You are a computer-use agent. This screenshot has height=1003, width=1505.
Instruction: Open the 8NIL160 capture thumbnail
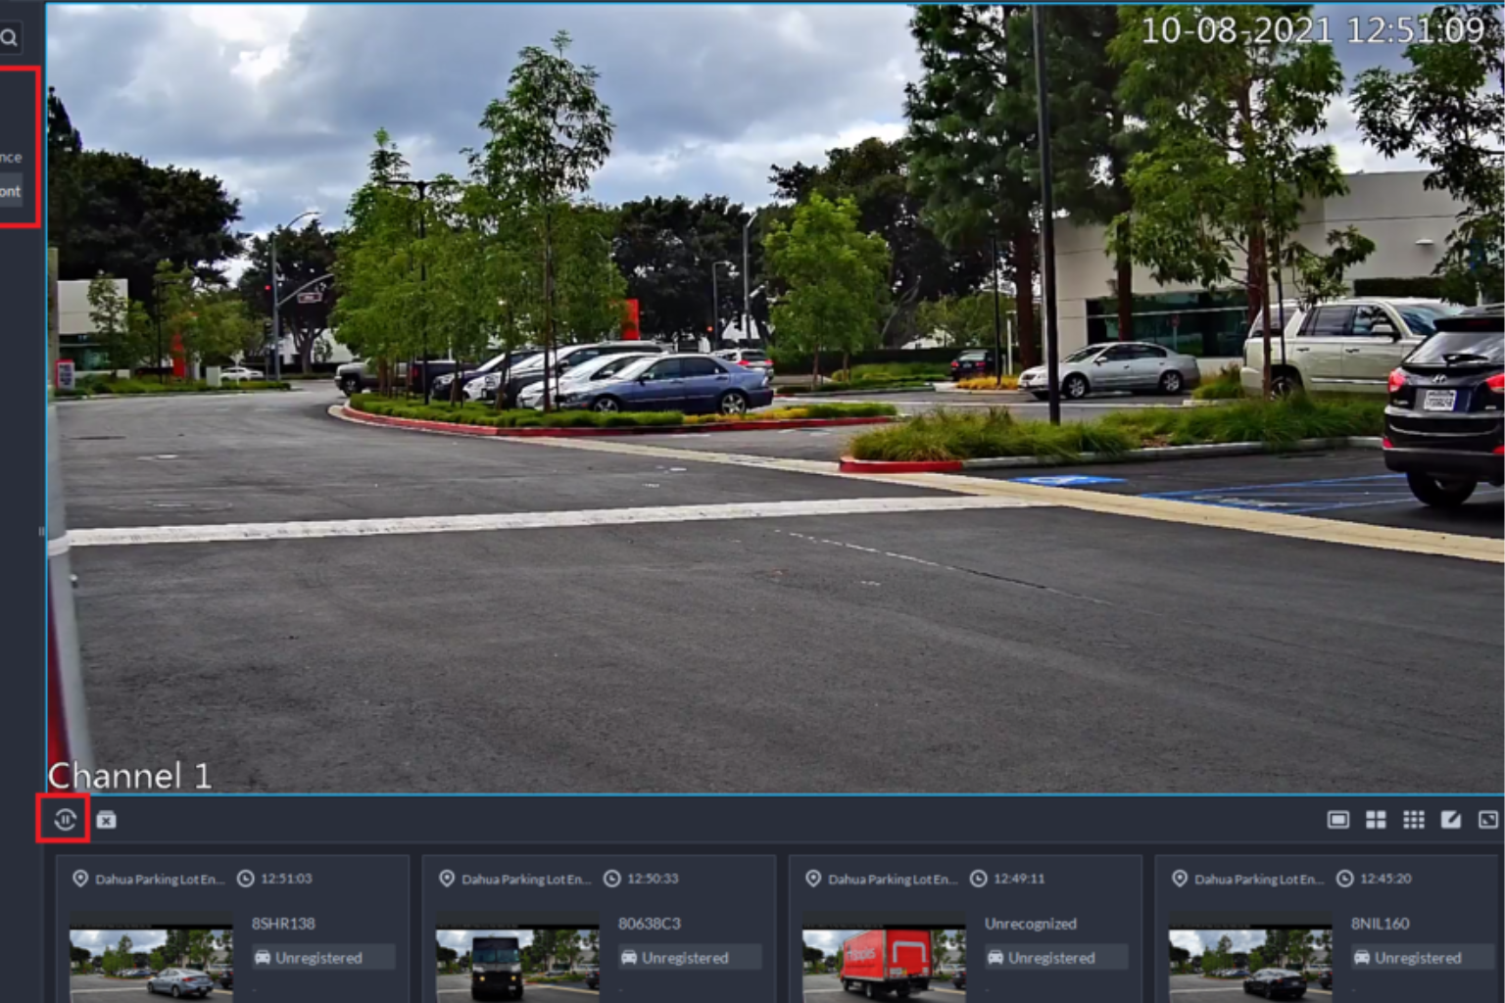(1250, 964)
